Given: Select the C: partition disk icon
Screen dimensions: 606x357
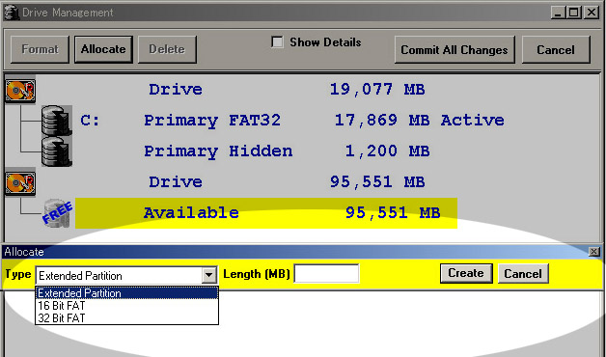Looking at the screenshot, I should pos(56,121).
